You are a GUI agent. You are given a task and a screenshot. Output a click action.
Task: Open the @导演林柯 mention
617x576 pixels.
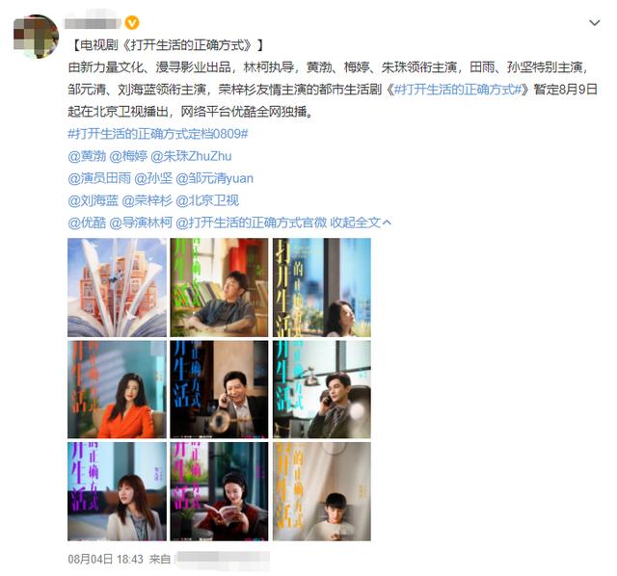(x=141, y=223)
